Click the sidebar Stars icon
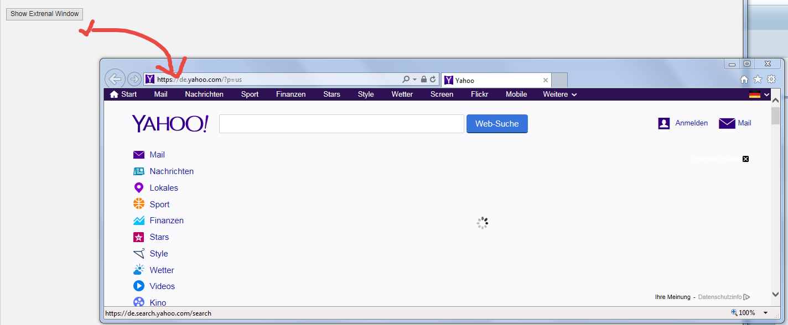Image resolution: width=788 pixels, height=325 pixels. 139,237
